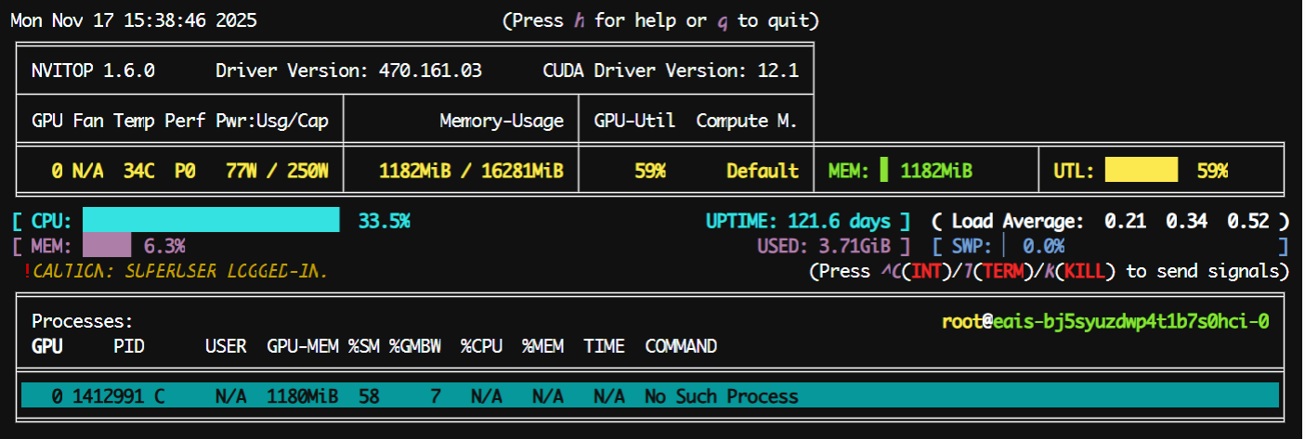The height and width of the screenshot is (439, 1305).
Task: Click load average value 0.34
Action: (x=1187, y=221)
